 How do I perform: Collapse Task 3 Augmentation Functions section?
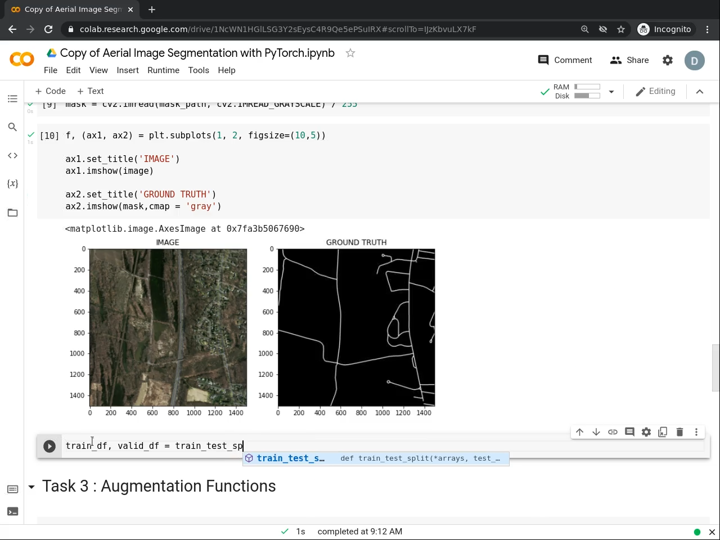(31, 487)
